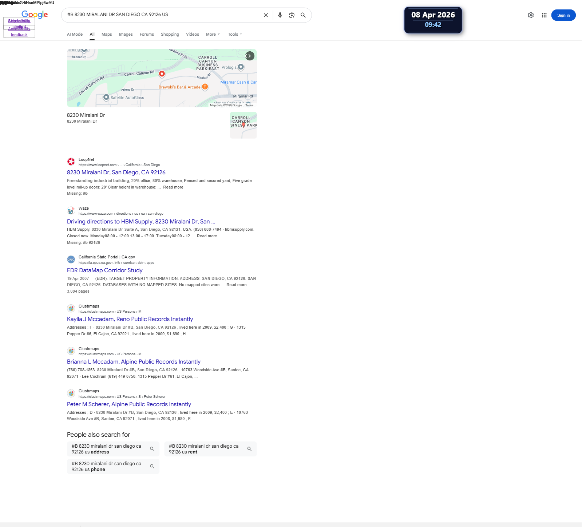The height and width of the screenshot is (527, 586).
Task: Open Waze Driving directions to HBM Supply
Action: point(141,222)
